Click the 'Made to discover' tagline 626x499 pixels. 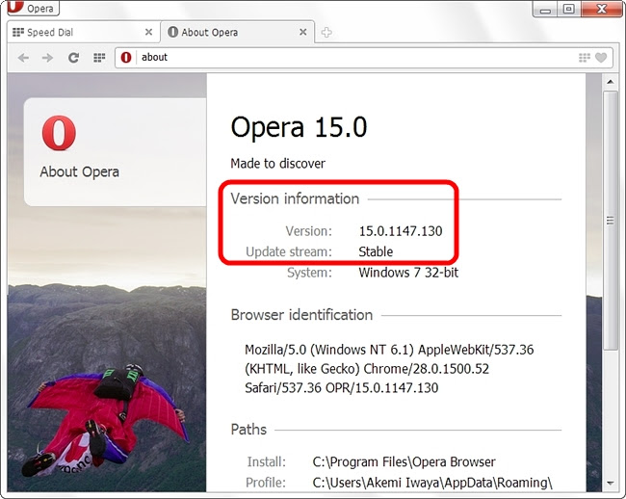[278, 163]
